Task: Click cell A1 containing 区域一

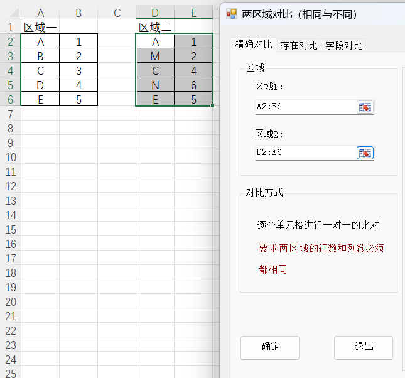Action: click(x=40, y=27)
